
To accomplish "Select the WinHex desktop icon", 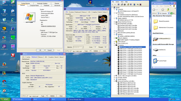I will pos(13,47).
